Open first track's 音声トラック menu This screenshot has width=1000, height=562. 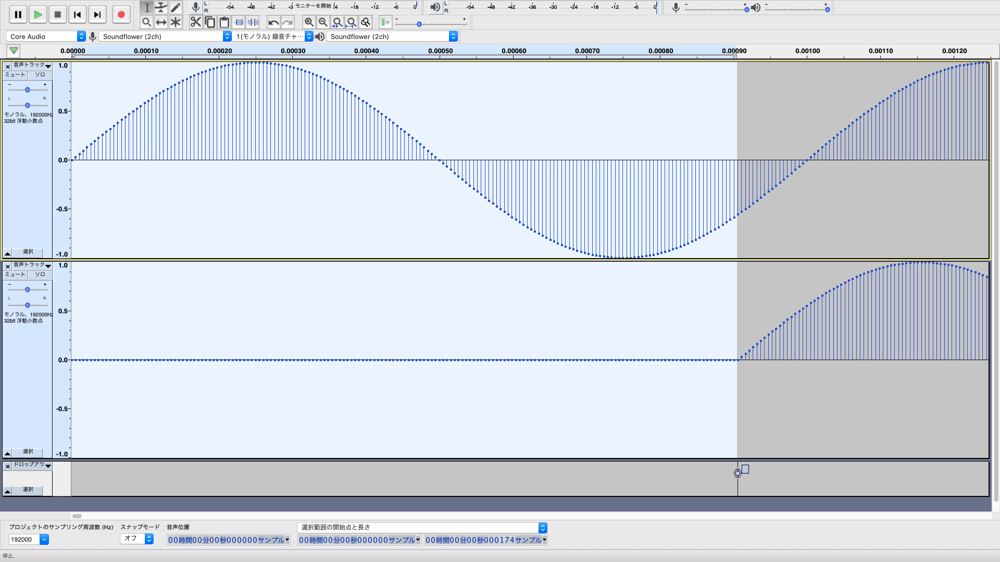coord(32,65)
